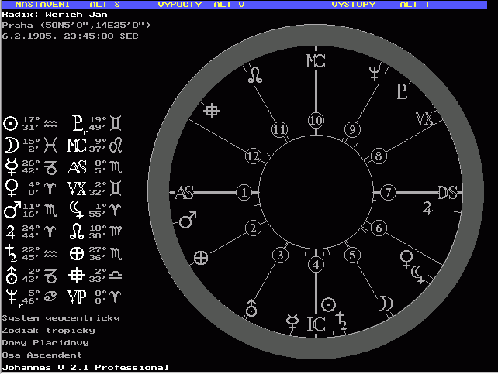Image resolution: width=498 pixels, height=374 pixels.
Task: Click the MC label at chart top
Action: (x=316, y=61)
